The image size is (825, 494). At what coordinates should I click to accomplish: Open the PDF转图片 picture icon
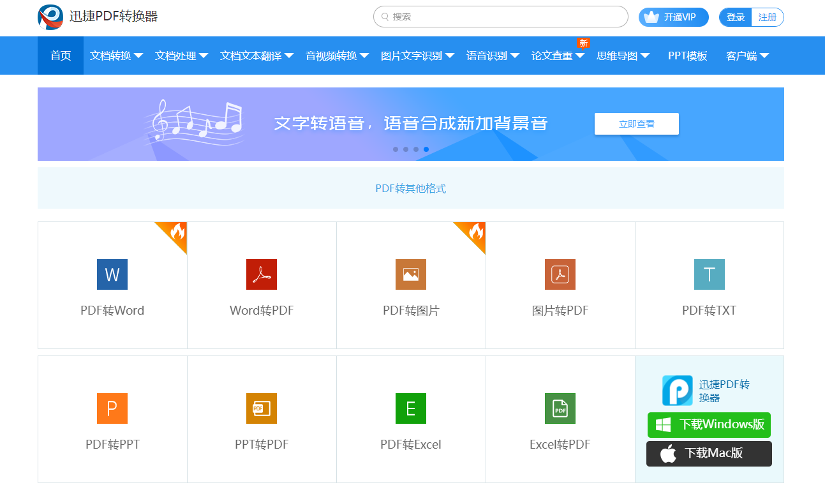pyautogui.click(x=411, y=274)
